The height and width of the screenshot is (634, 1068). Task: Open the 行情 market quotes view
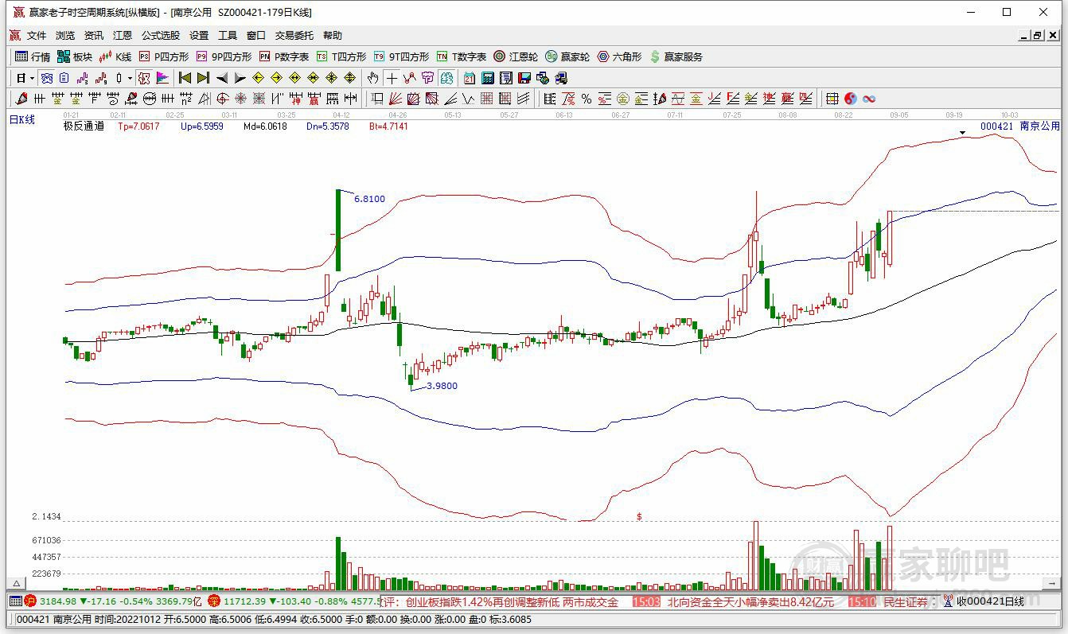[33, 56]
